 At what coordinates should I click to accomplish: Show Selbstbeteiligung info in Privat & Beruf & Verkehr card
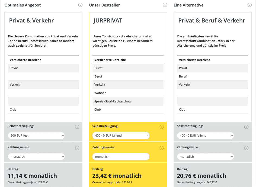tap(246, 127)
